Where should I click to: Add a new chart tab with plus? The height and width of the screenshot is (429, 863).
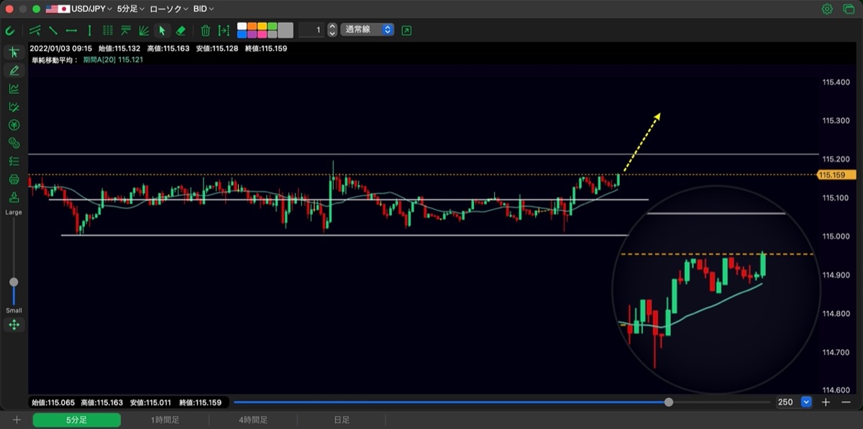(x=17, y=420)
